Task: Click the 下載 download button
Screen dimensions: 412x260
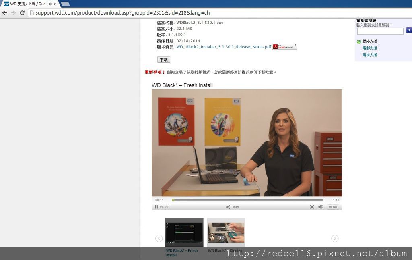Action: (164, 60)
